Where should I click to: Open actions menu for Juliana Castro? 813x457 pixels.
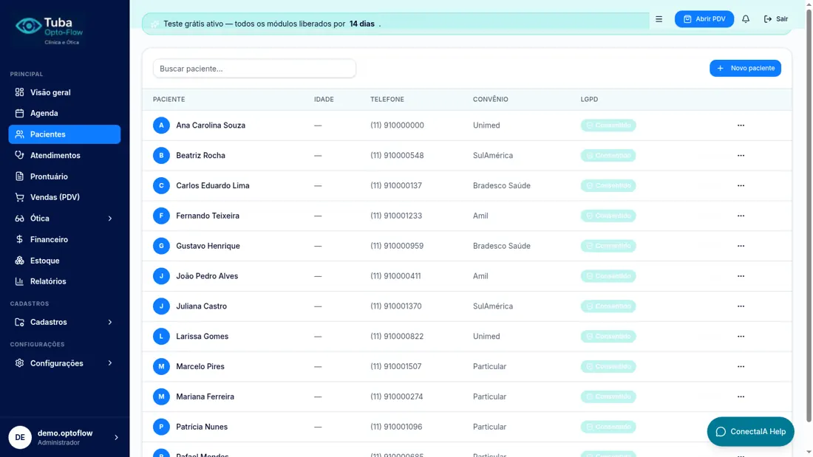741,306
